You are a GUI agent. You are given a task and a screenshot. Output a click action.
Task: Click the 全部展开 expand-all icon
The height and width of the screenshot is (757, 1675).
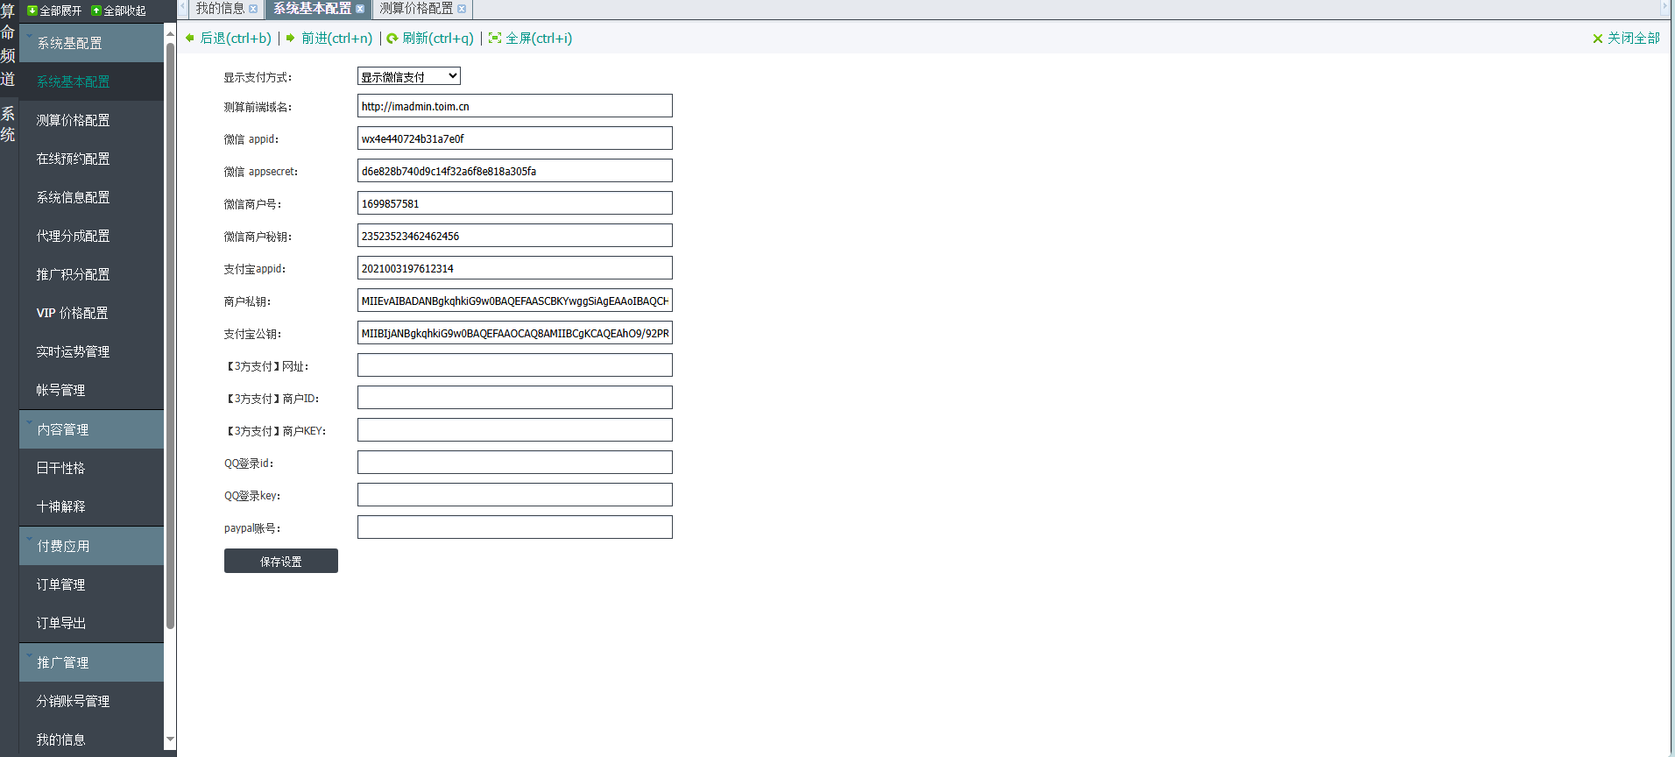pyautogui.click(x=32, y=11)
